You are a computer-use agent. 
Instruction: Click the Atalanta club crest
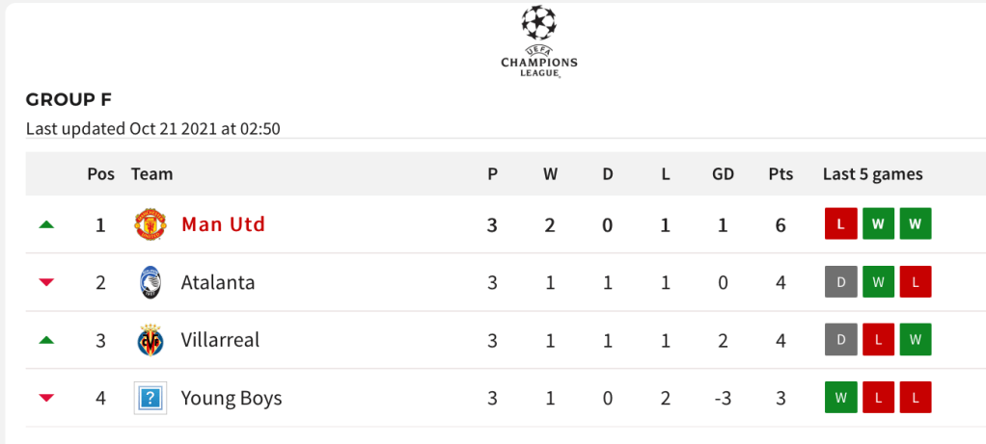click(x=150, y=282)
